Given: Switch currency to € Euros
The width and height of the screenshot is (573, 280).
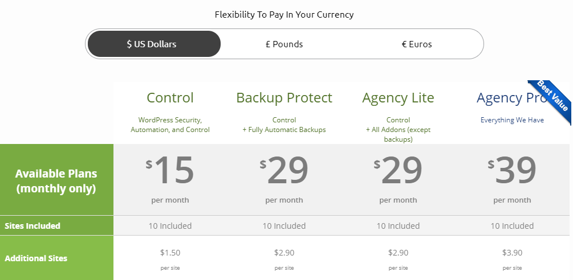Looking at the screenshot, I should [417, 44].
